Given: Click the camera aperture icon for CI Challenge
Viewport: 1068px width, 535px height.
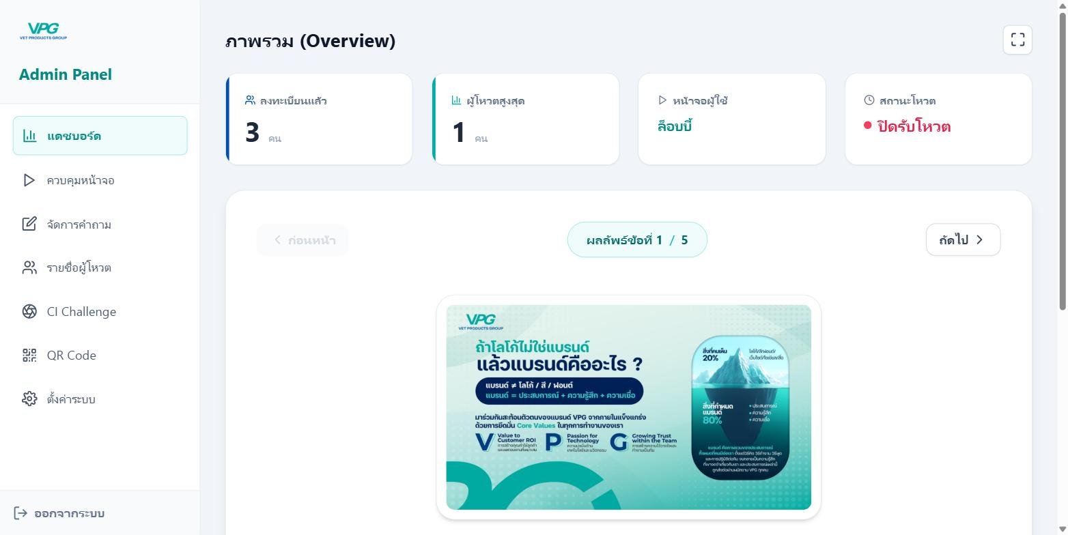Looking at the screenshot, I should pos(29,311).
